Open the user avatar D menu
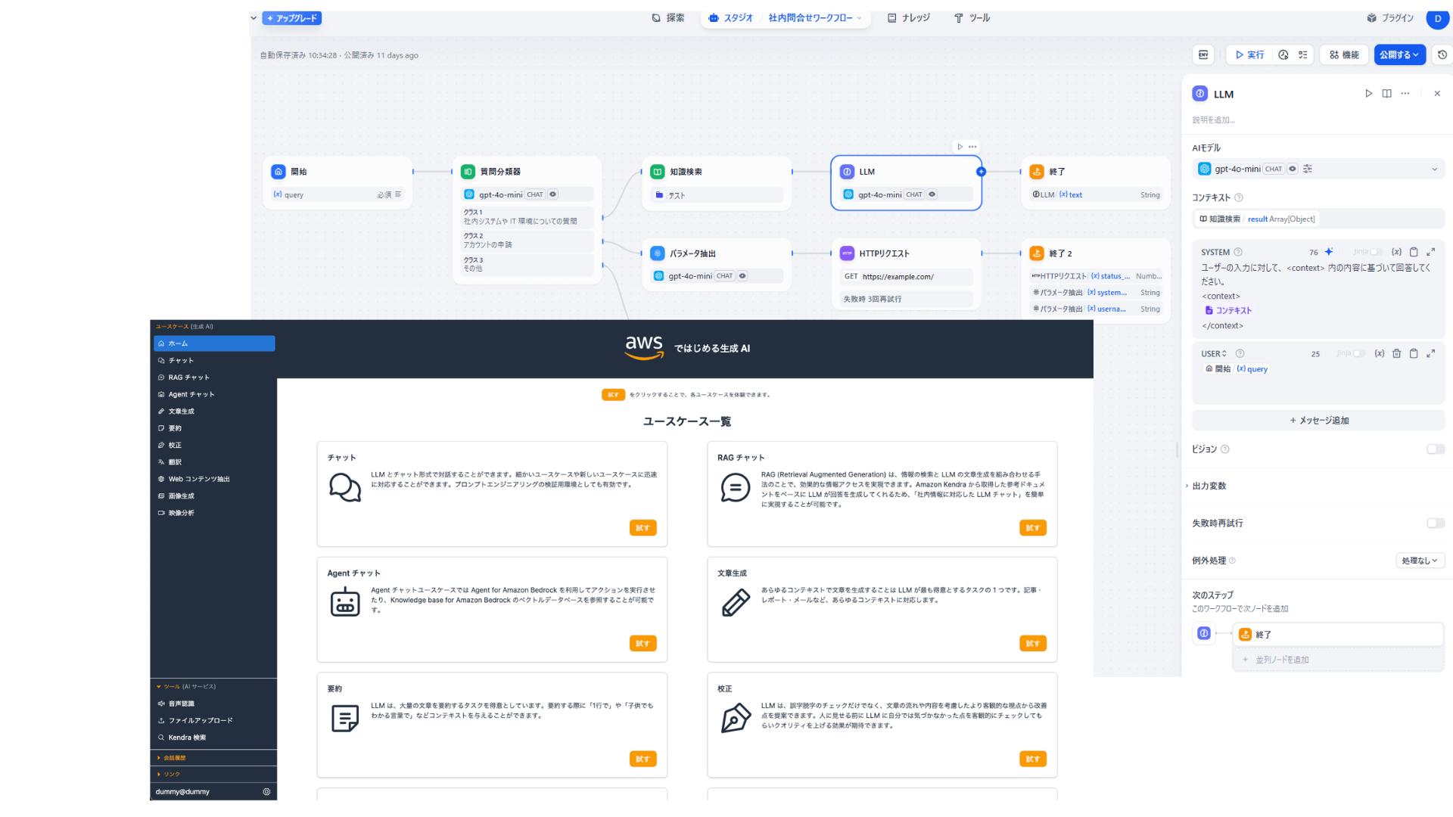This screenshot has width=1453, height=817. click(x=1438, y=19)
